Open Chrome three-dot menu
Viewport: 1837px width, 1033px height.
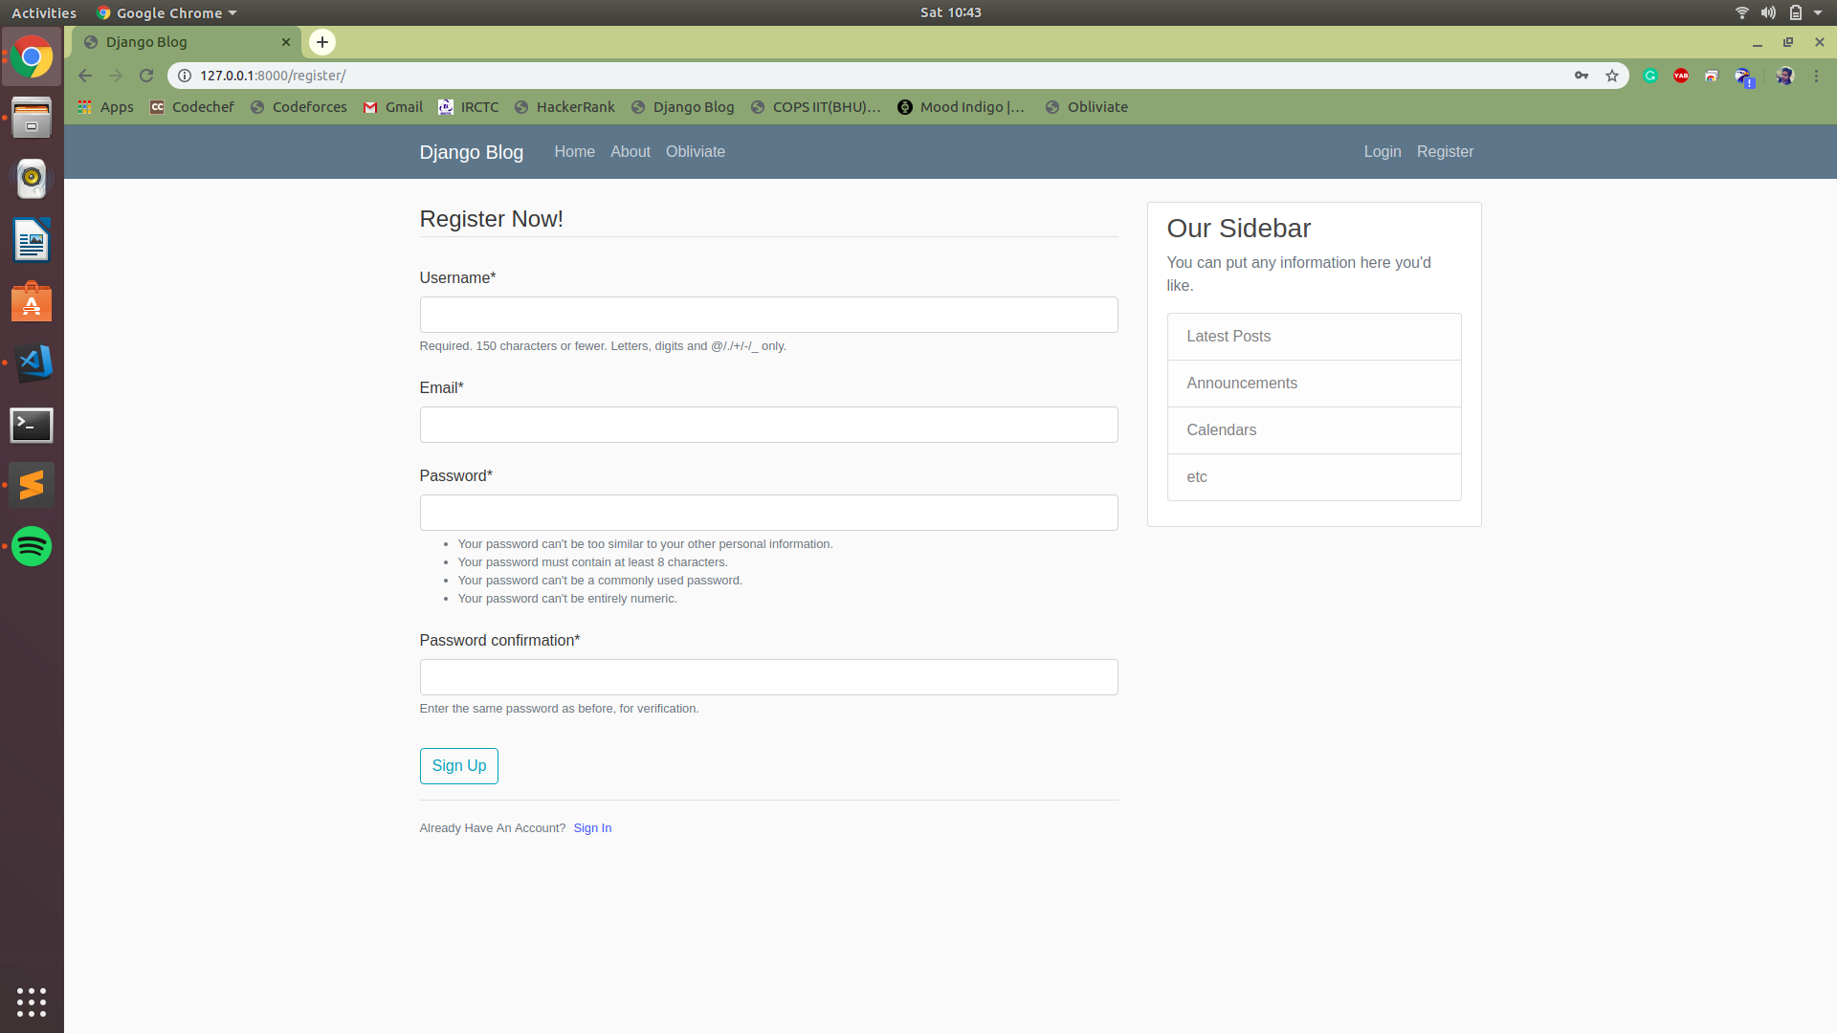[1816, 76]
